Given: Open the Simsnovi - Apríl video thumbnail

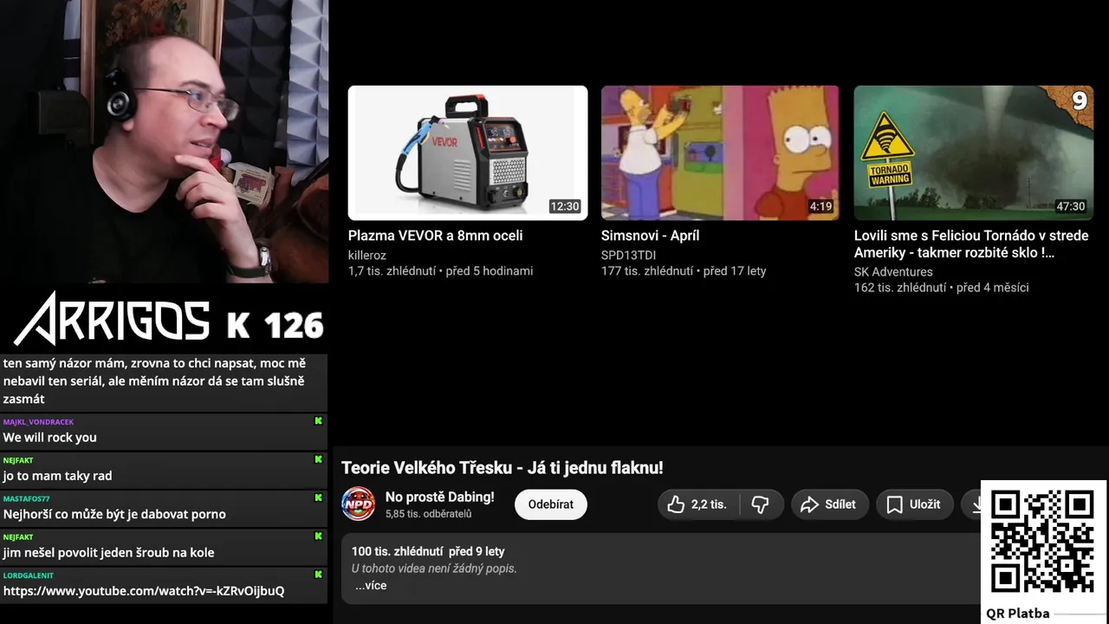Looking at the screenshot, I should [x=720, y=153].
